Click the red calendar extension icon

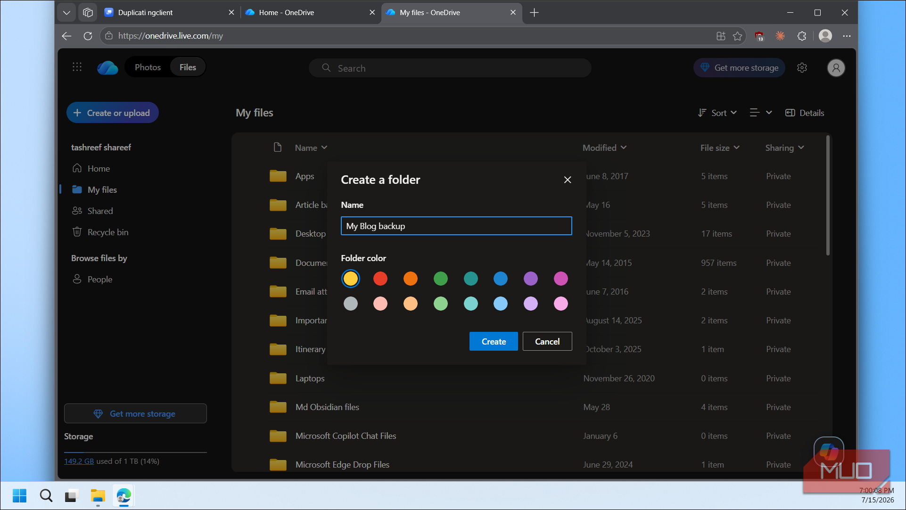tap(759, 36)
